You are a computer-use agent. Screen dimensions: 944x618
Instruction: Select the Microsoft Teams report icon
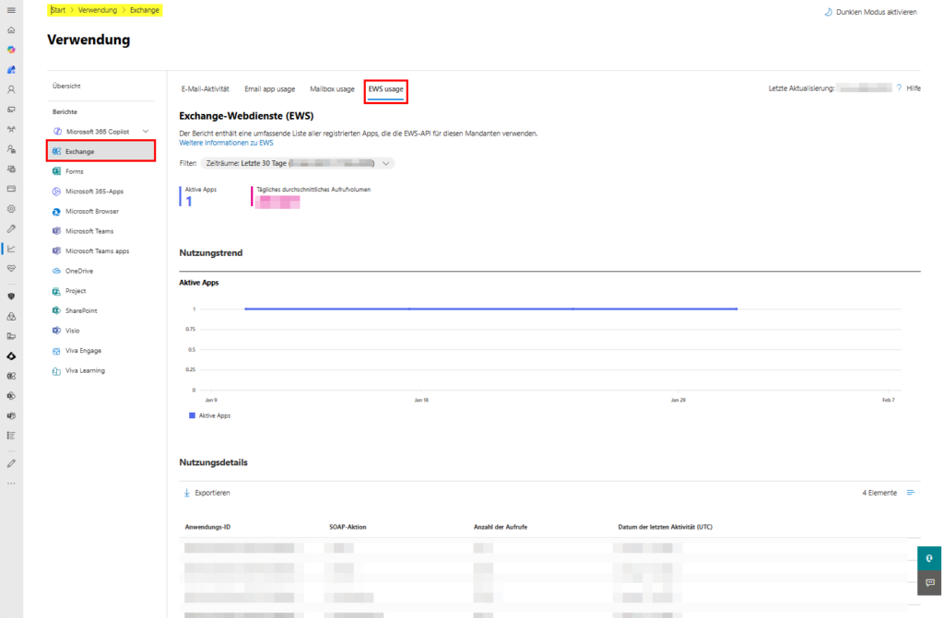point(57,231)
